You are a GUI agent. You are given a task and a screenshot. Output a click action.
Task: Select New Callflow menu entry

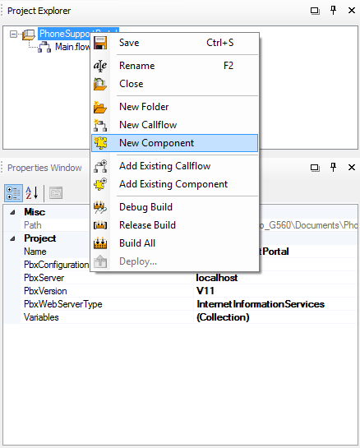(x=174, y=125)
